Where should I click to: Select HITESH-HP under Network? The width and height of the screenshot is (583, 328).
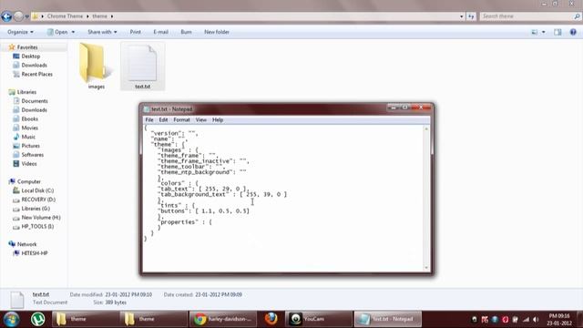[35, 253]
